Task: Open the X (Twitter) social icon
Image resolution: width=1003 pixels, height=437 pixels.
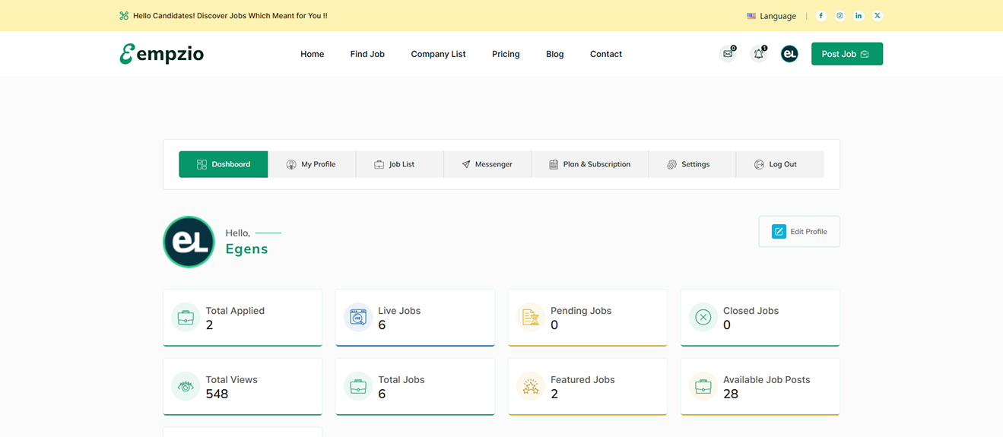Action: tap(878, 15)
